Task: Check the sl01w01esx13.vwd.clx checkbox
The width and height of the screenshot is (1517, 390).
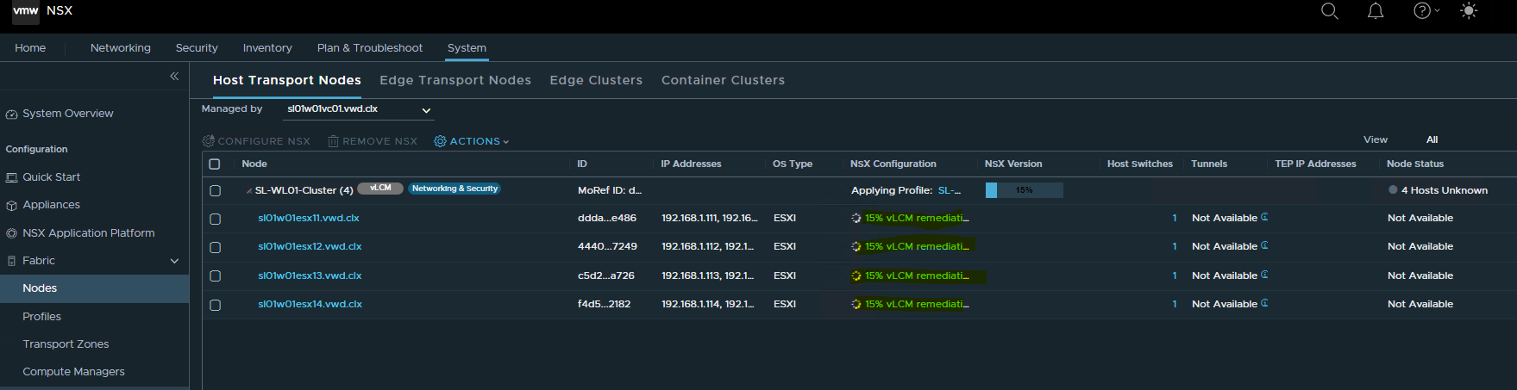Action: point(215,276)
